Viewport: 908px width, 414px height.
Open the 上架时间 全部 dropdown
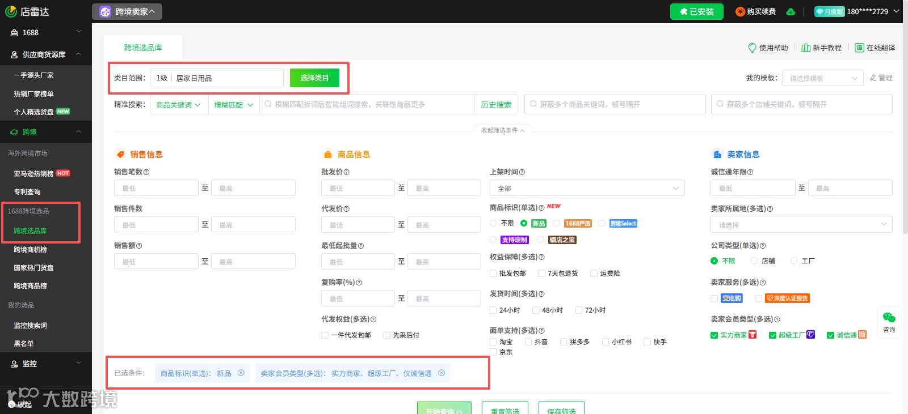587,188
